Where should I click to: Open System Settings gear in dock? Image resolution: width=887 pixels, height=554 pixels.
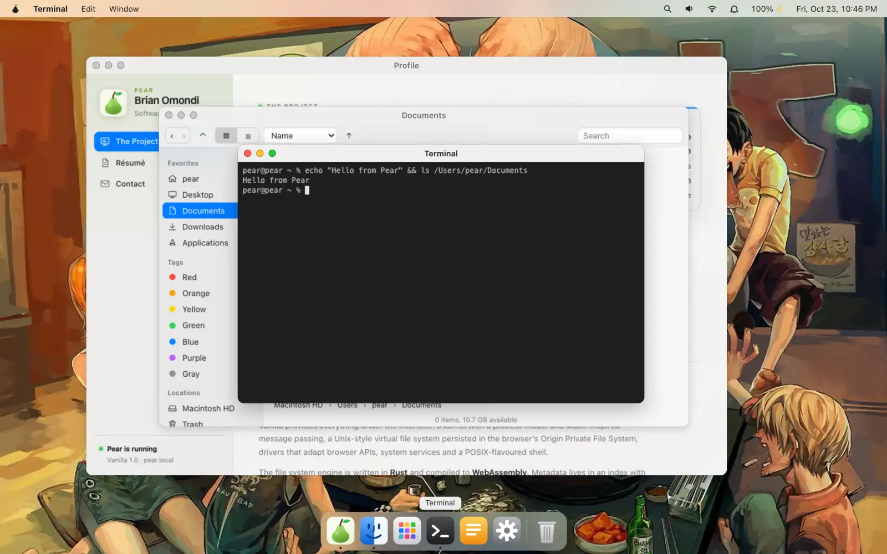507,531
